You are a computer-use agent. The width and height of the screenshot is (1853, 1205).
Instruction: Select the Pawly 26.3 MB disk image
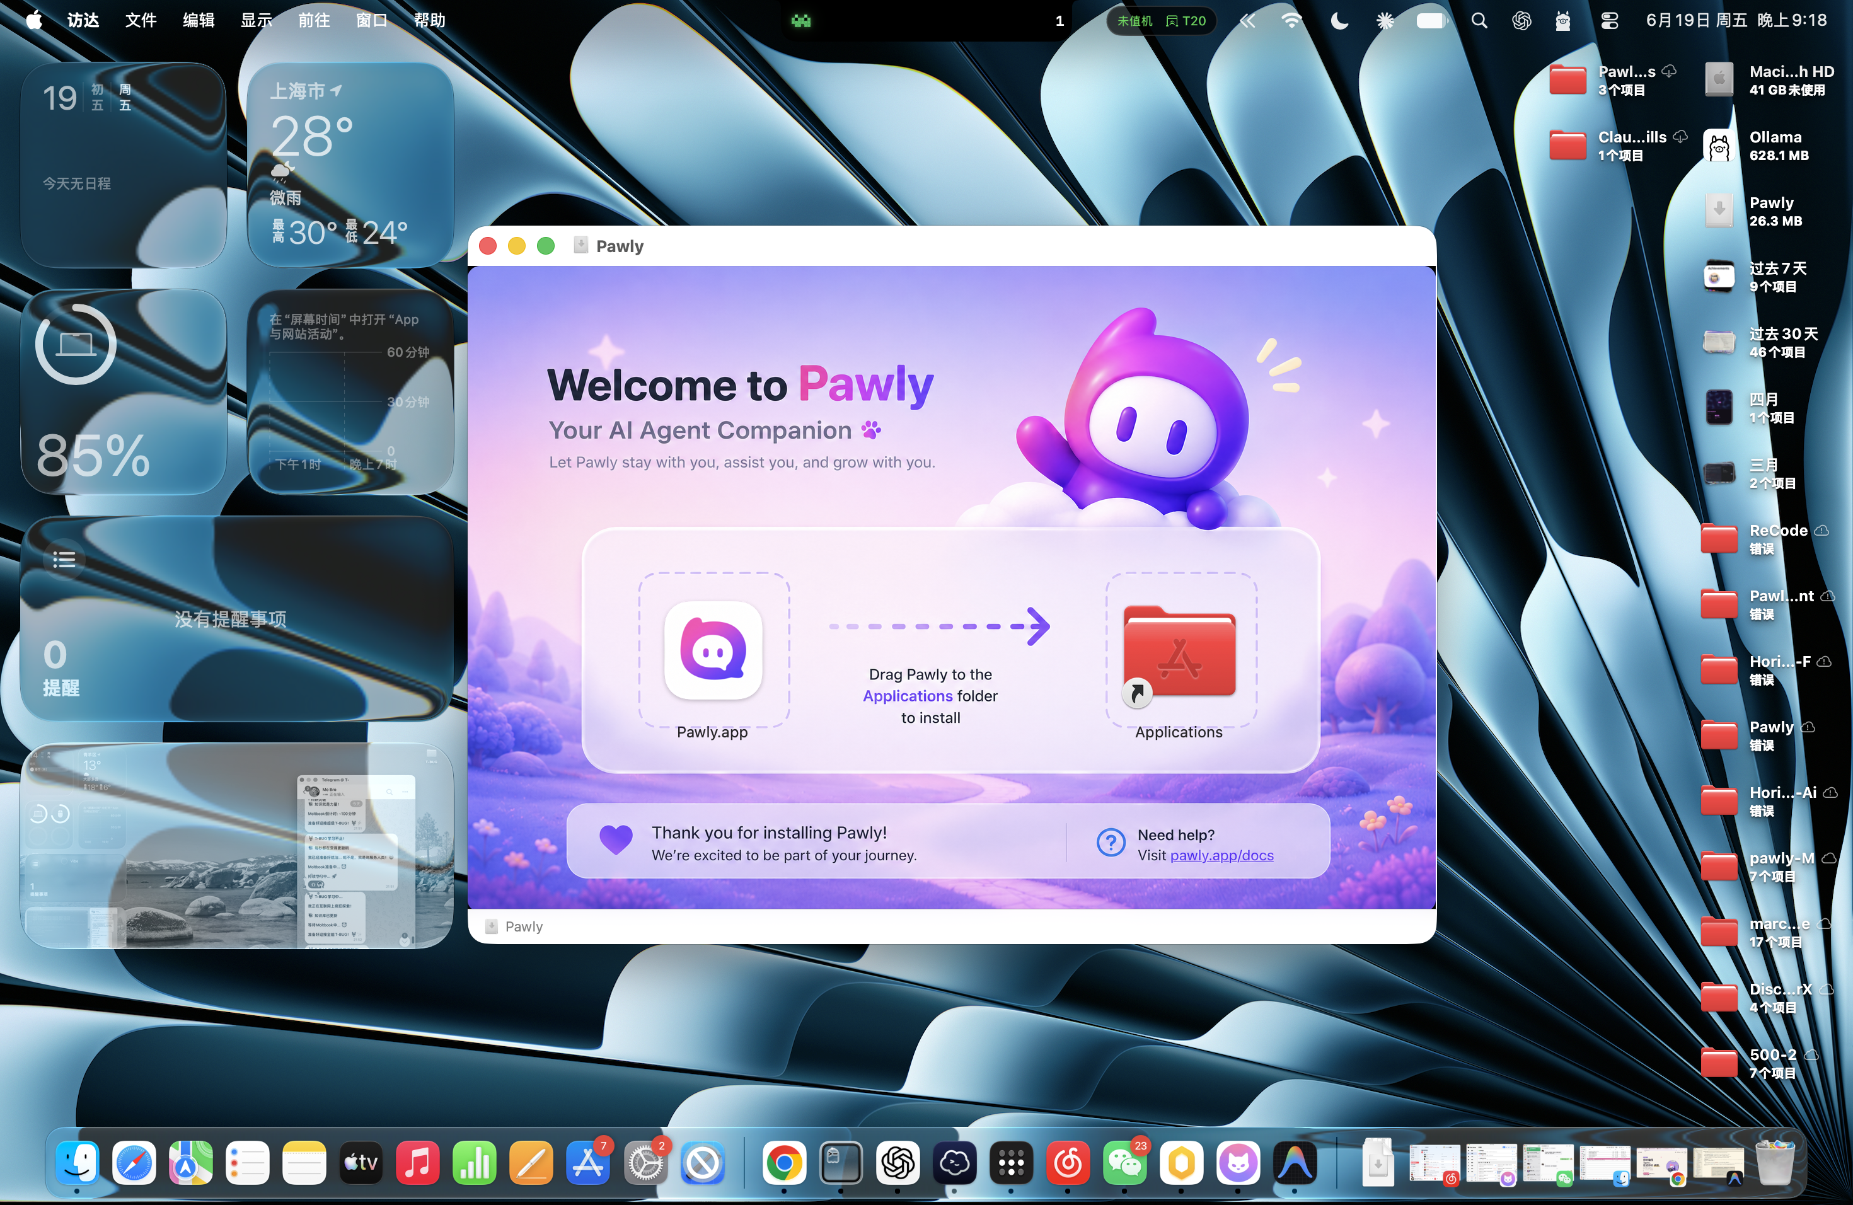1719,212
